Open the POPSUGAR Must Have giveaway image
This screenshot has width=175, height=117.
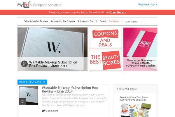pyautogui.click(x=140, y=49)
